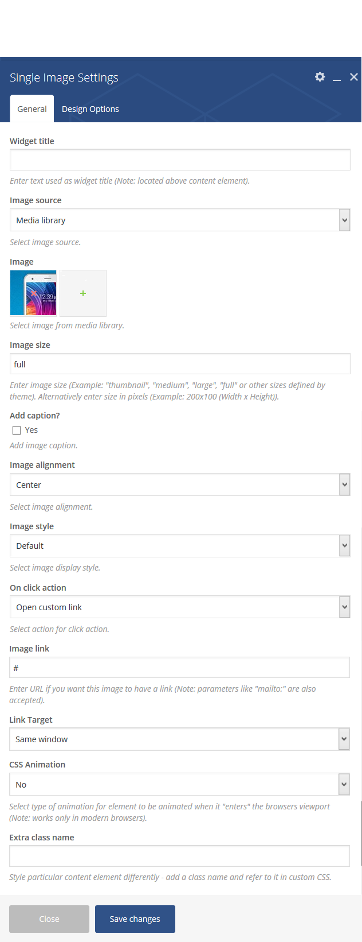Click the gray Close button
Screen dimensions: 362x942
tap(49, 919)
